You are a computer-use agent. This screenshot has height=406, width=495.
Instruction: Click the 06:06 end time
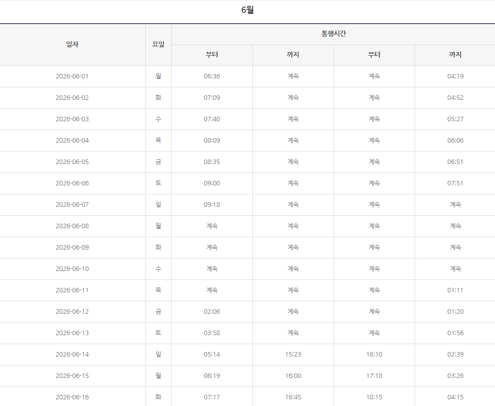tap(455, 140)
